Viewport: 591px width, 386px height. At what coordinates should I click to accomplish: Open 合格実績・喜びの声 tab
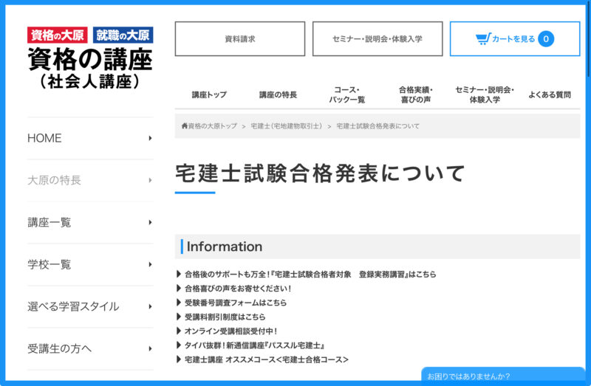(x=415, y=94)
